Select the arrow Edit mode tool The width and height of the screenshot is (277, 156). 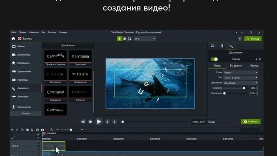click(x=119, y=39)
